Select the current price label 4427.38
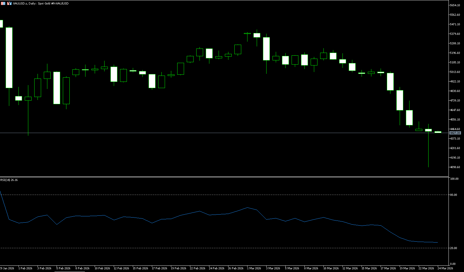Viewport: 464px width, 272px height. (x=455, y=133)
